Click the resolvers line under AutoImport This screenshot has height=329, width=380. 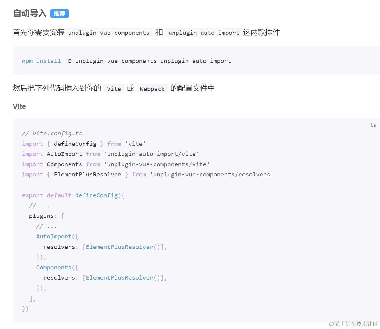click(105, 247)
